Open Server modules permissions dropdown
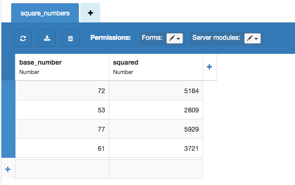This screenshot has height=185, width=295. [252, 38]
